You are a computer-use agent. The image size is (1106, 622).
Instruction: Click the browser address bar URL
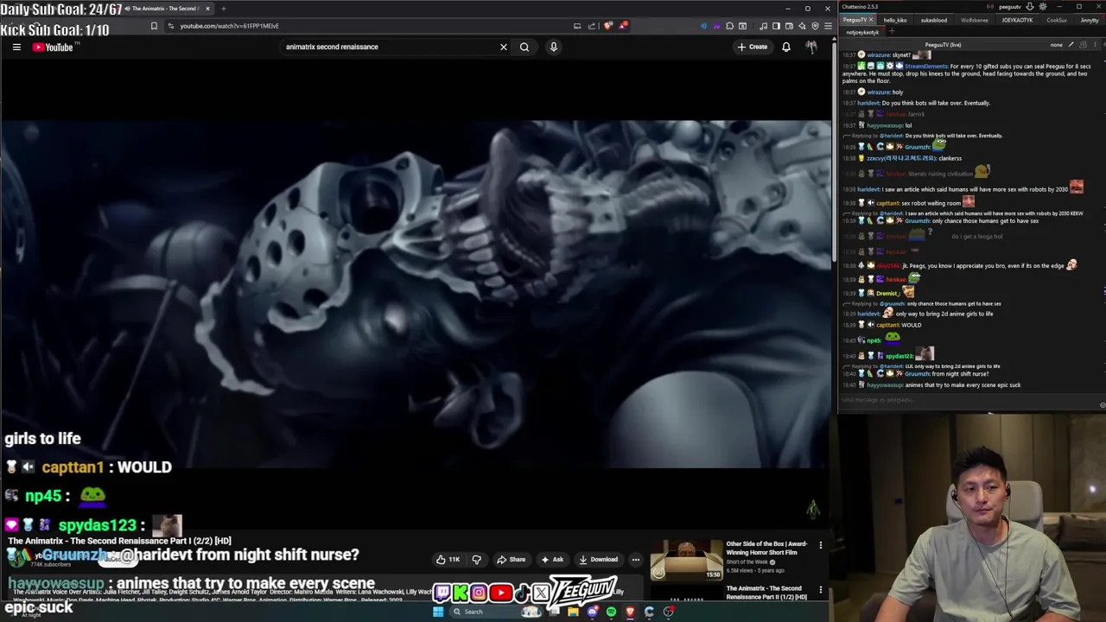click(x=229, y=26)
